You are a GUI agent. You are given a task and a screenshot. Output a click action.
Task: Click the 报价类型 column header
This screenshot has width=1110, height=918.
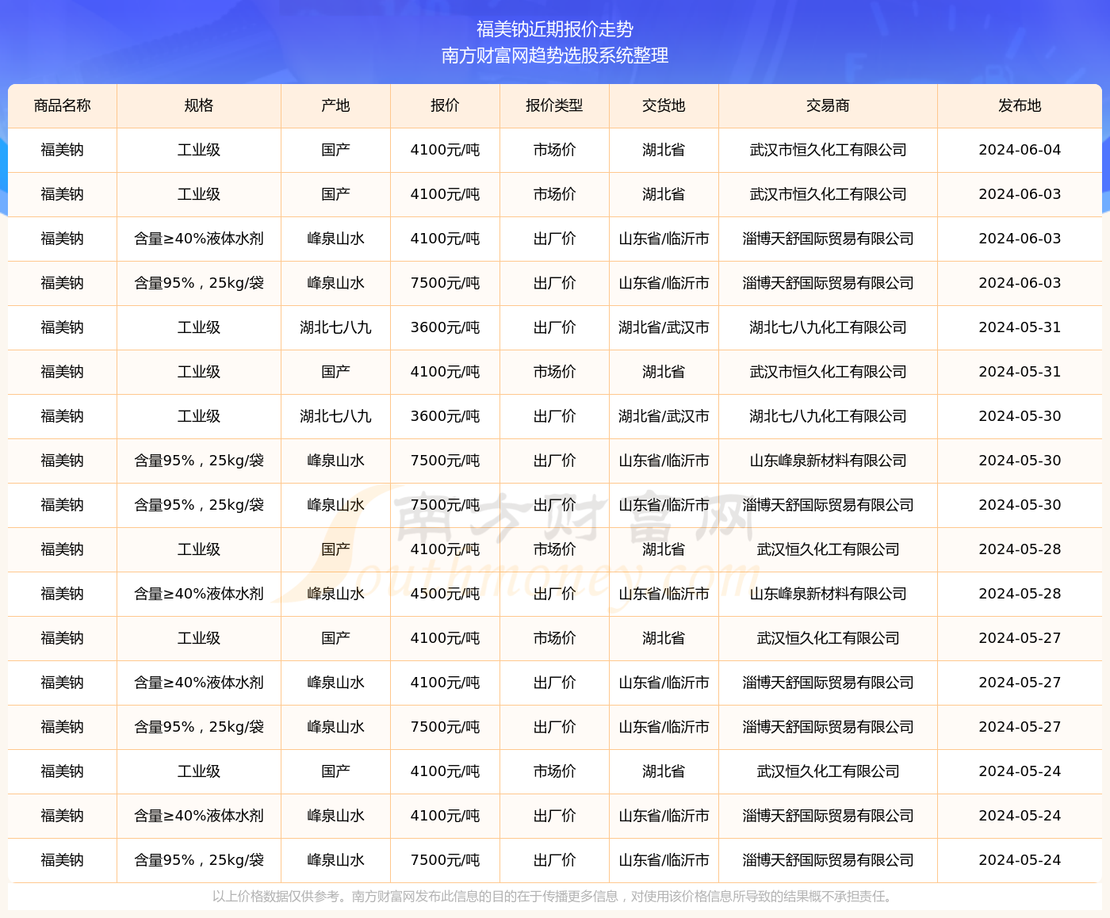554,105
